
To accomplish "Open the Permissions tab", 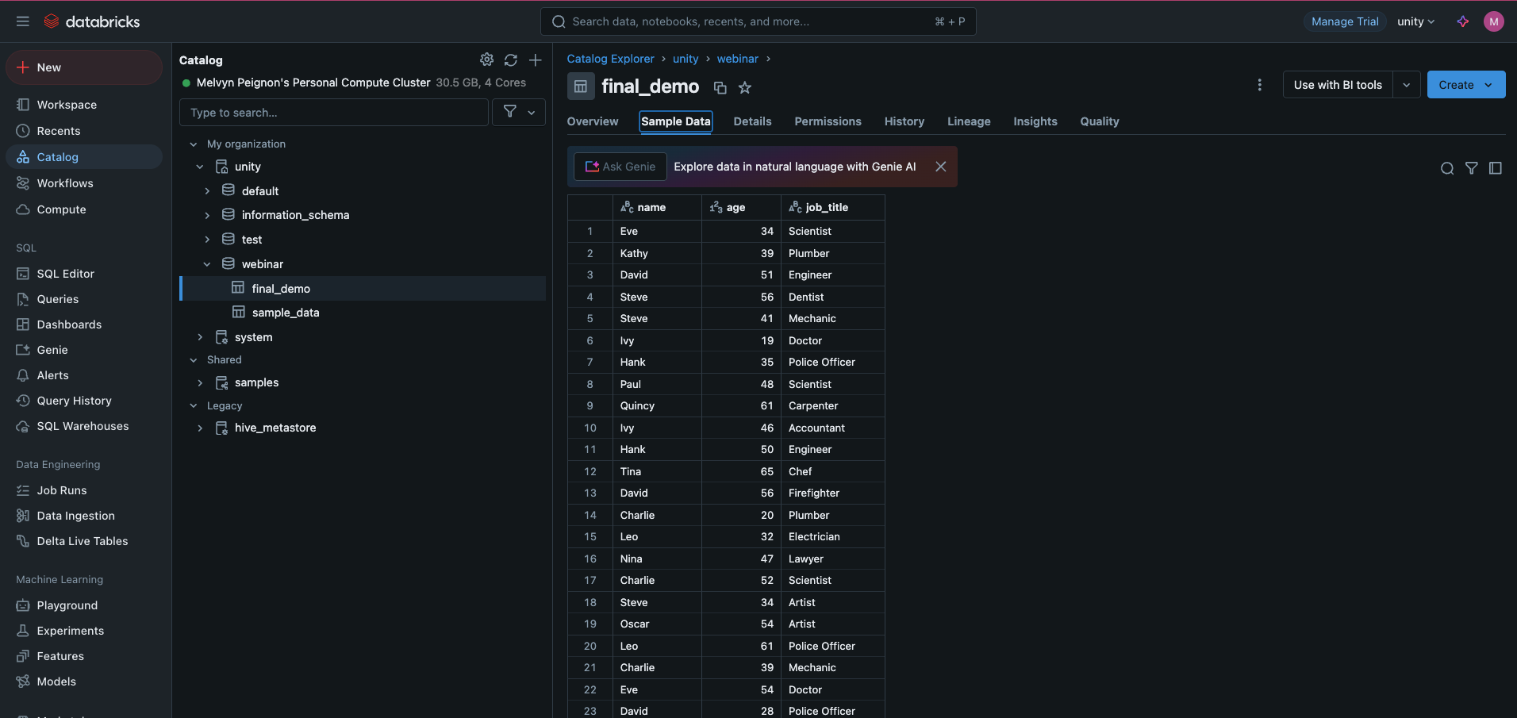I will [828, 121].
